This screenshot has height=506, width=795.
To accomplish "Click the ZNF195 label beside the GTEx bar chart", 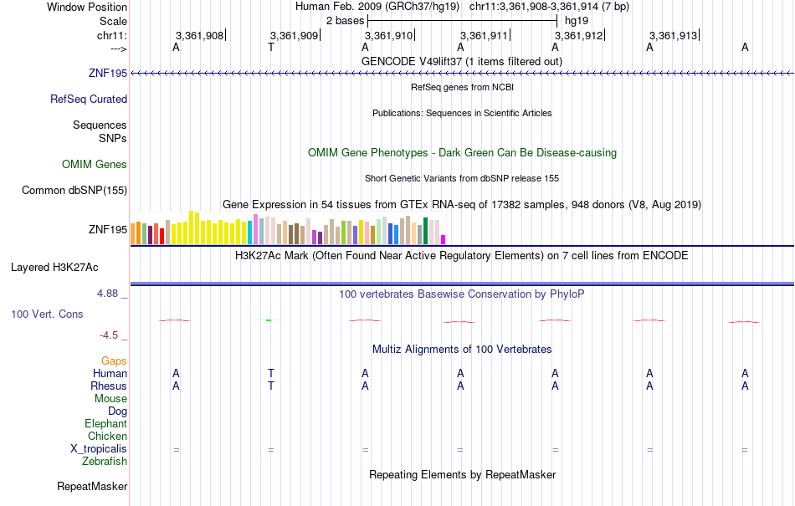I will pyautogui.click(x=107, y=229).
